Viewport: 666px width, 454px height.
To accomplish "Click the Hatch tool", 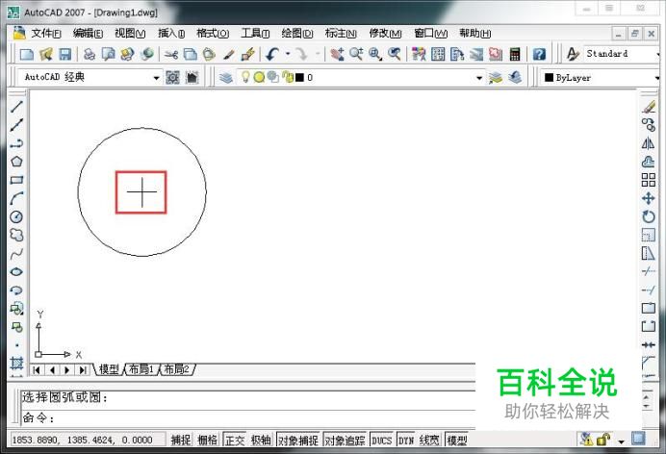I will click(x=16, y=364).
